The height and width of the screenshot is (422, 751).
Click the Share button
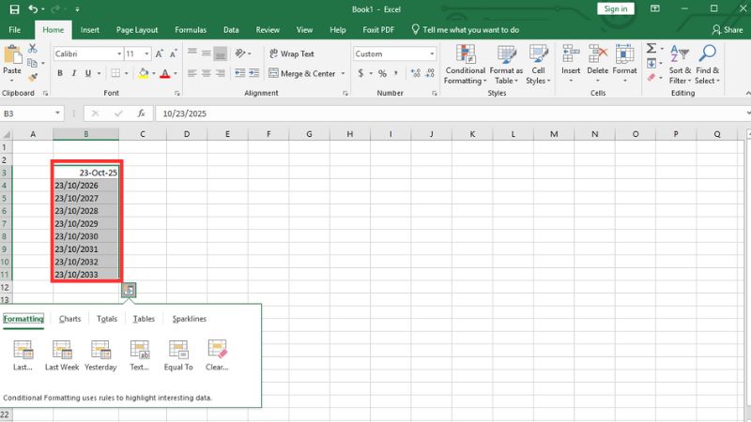click(726, 30)
